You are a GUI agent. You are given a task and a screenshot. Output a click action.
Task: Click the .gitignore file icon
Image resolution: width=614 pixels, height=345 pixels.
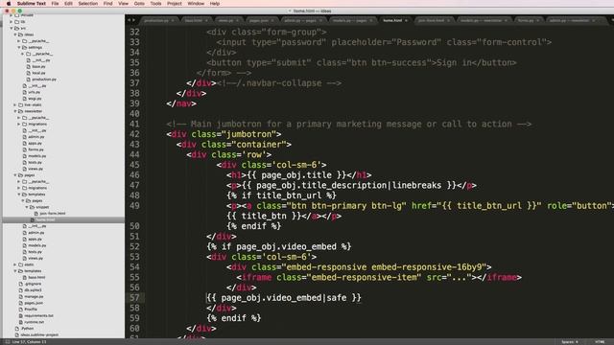point(21,284)
